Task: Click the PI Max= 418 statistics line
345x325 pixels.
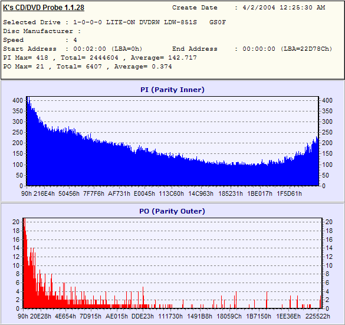Action: [x=100, y=58]
